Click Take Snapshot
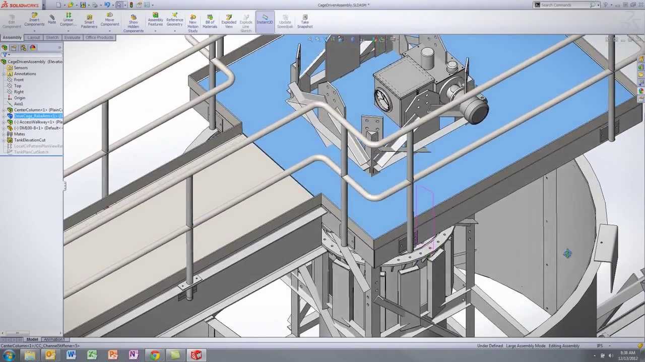645x362 pixels. click(x=305, y=22)
